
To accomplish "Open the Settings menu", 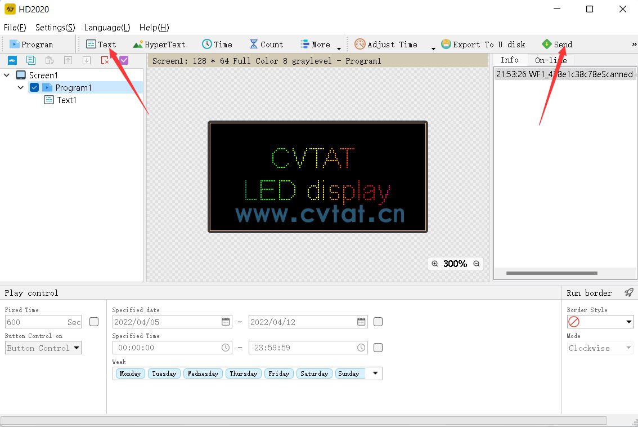I will [x=55, y=28].
